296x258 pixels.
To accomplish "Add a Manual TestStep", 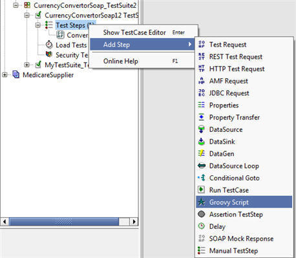I will (x=244, y=250).
